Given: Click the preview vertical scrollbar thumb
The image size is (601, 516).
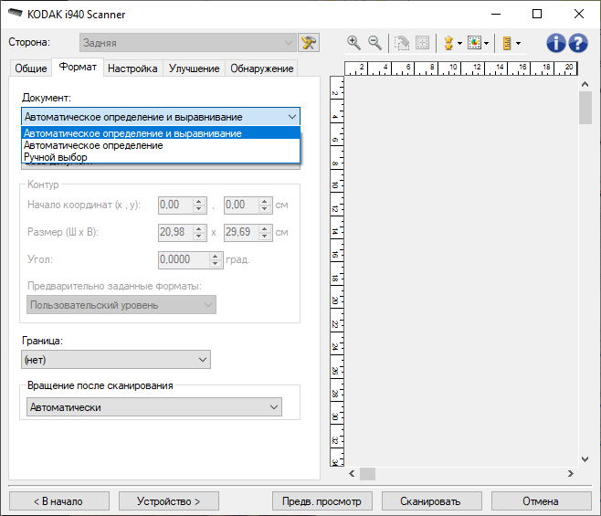Looking at the screenshot, I should tap(585, 108).
